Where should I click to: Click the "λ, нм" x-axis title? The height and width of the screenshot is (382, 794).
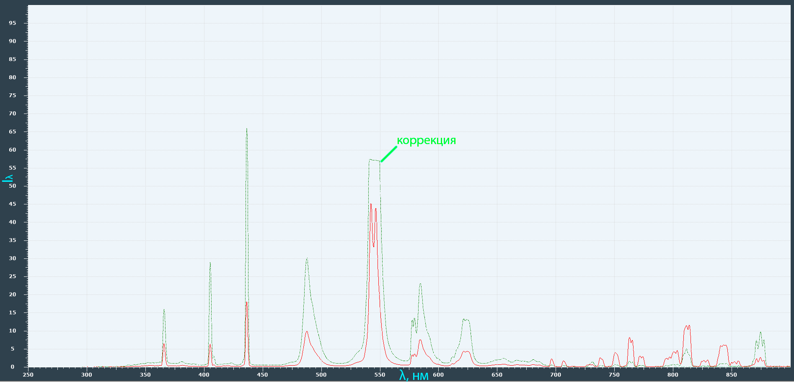(x=414, y=376)
